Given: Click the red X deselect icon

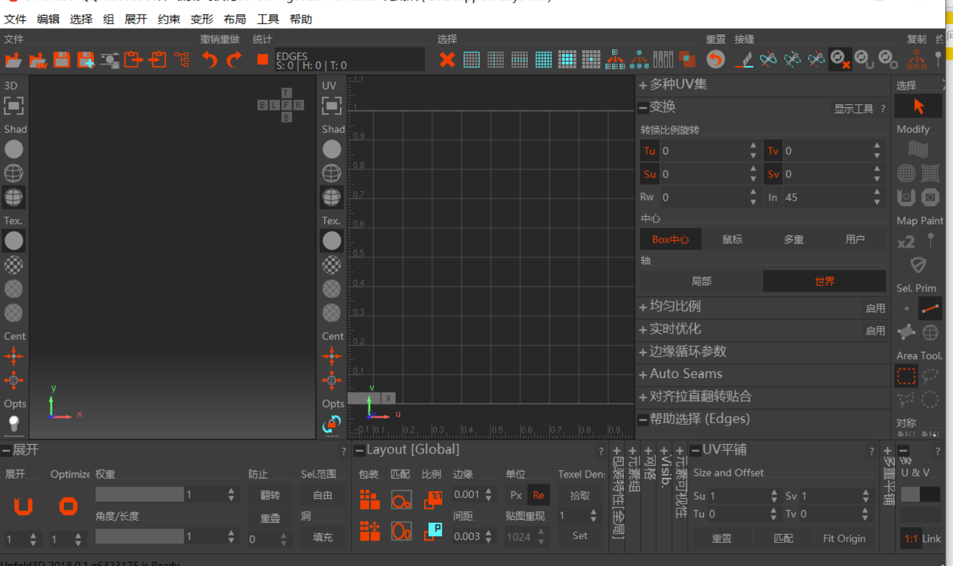Looking at the screenshot, I should 448,60.
